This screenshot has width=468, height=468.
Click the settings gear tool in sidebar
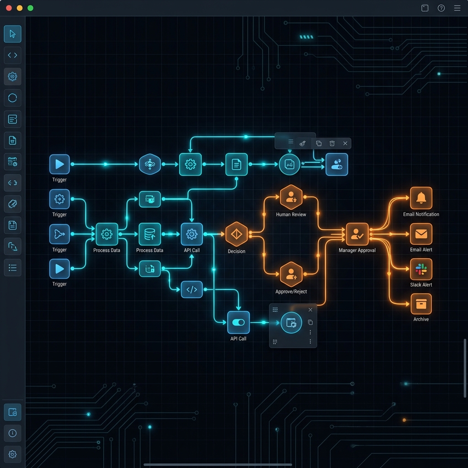(x=12, y=76)
